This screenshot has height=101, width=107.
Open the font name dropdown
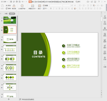click(62, 6)
